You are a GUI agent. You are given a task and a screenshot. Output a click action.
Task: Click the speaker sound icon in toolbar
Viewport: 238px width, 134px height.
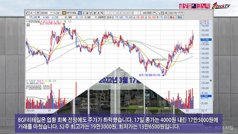58,13
